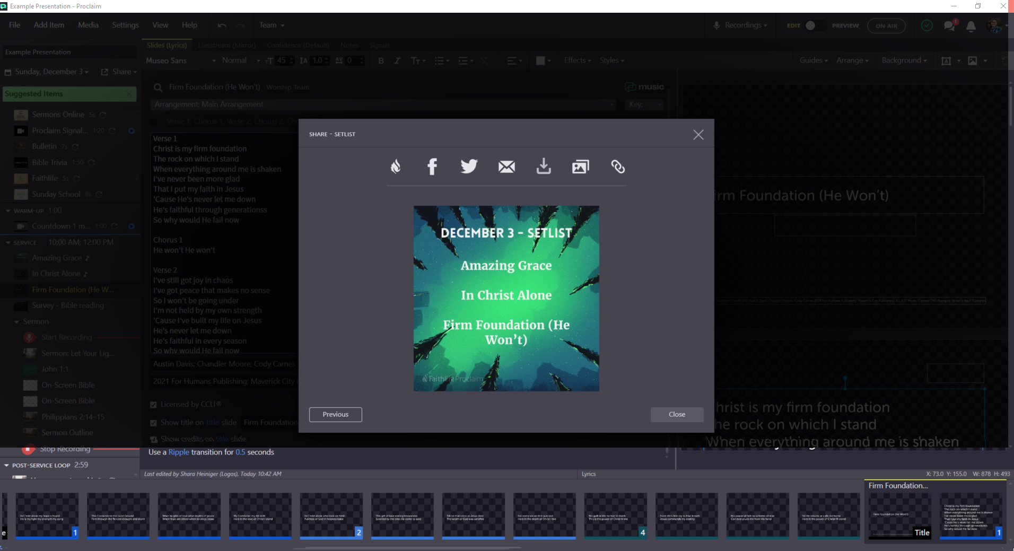Toggle Show credits on title slide checkbox
1014x551 pixels.
[x=154, y=440]
